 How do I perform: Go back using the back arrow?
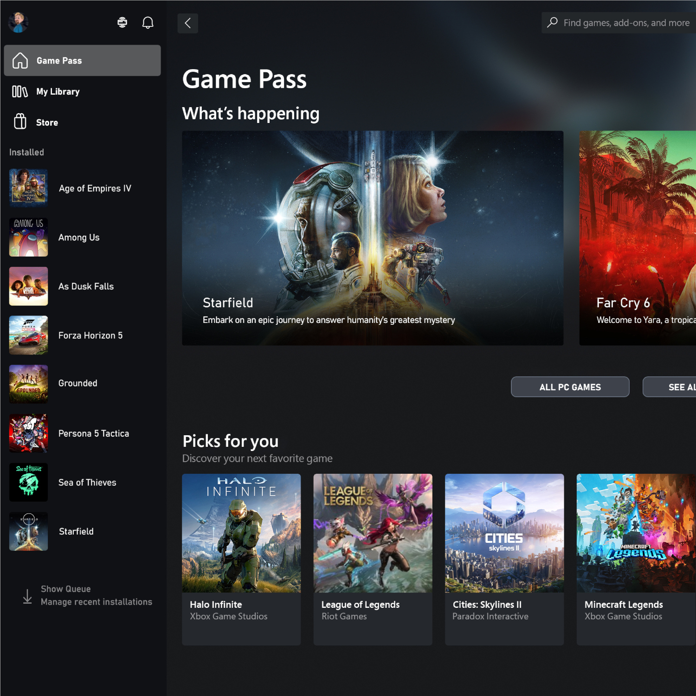pyautogui.click(x=187, y=23)
